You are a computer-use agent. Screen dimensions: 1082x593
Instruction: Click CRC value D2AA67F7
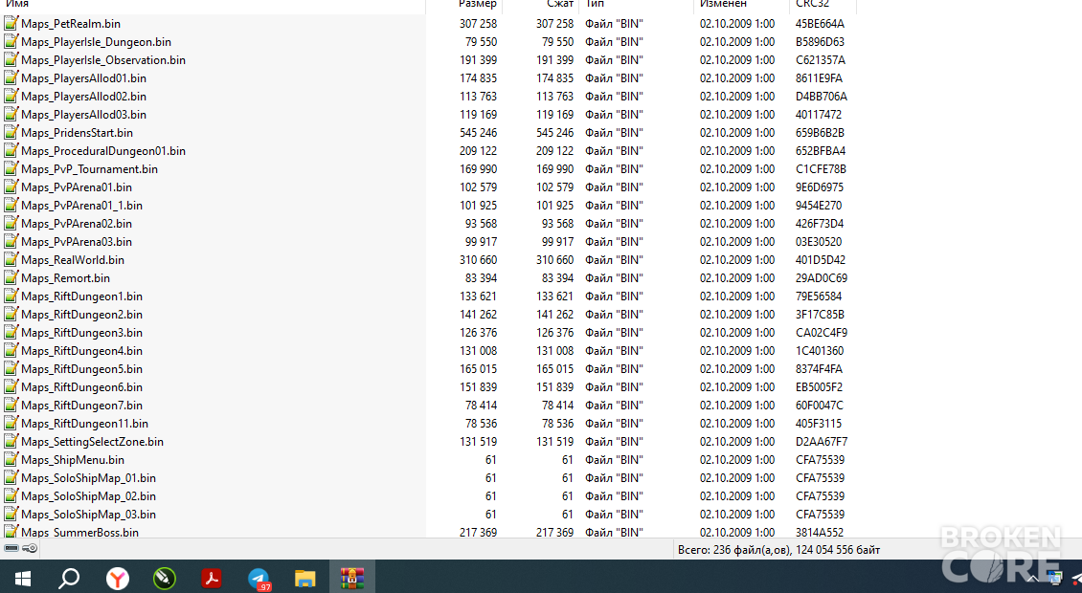[x=822, y=442]
